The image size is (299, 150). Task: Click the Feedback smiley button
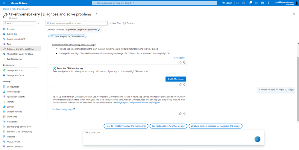click(129, 23)
